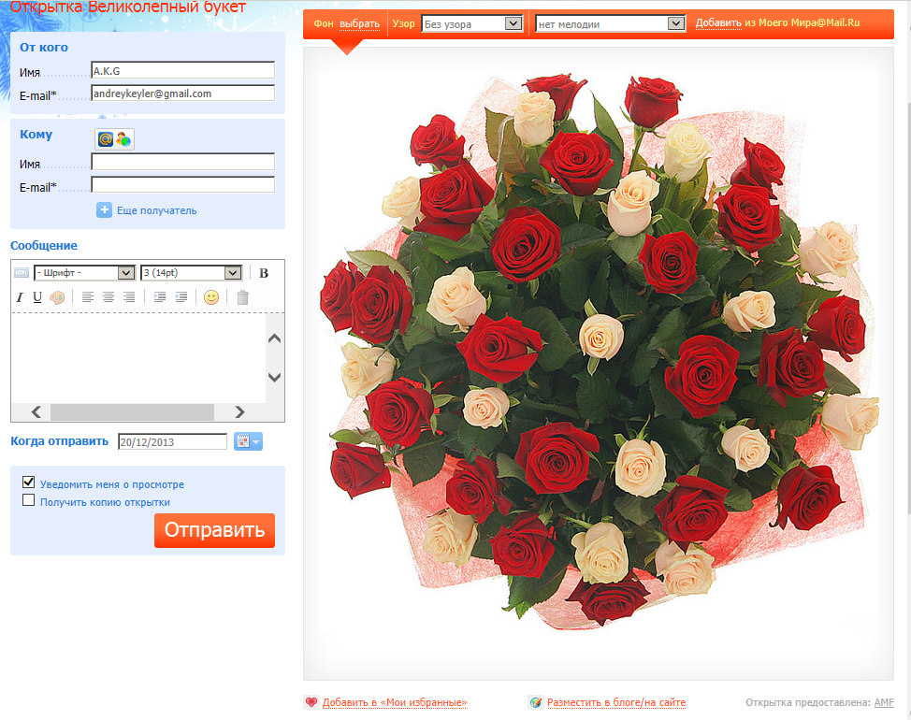Click recipient Имя input field
The width and height of the screenshot is (911, 720).
point(183,162)
